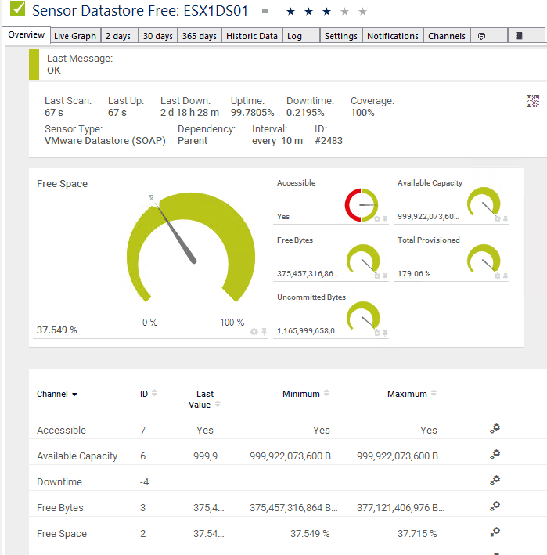Open channel settings gear for Accessible row
The image size is (547, 555).
click(495, 429)
